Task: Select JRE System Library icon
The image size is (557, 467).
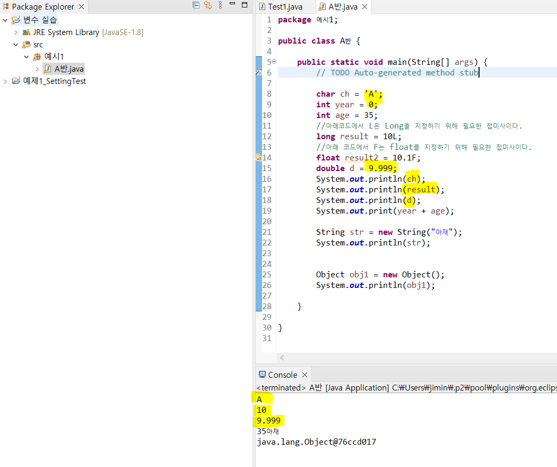Action: [x=27, y=32]
